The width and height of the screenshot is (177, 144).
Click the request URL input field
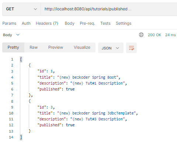pyautogui.click(x=109, y=9)
